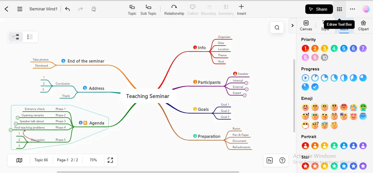The height and width of the screenshot is (173, 373).
Task: Expand the Internal subtopic counter
Action: (x=246, y=83)
